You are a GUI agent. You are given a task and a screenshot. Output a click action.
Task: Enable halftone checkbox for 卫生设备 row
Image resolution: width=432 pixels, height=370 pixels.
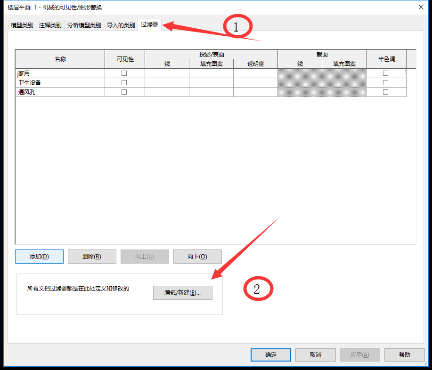tap(386, 82)
